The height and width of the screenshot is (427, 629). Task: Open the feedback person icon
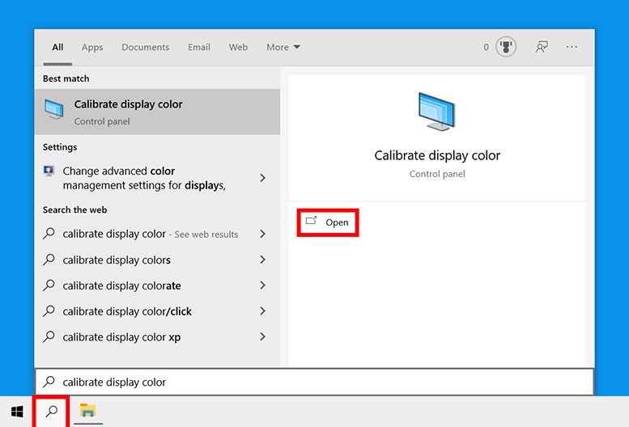coord(542,47)
